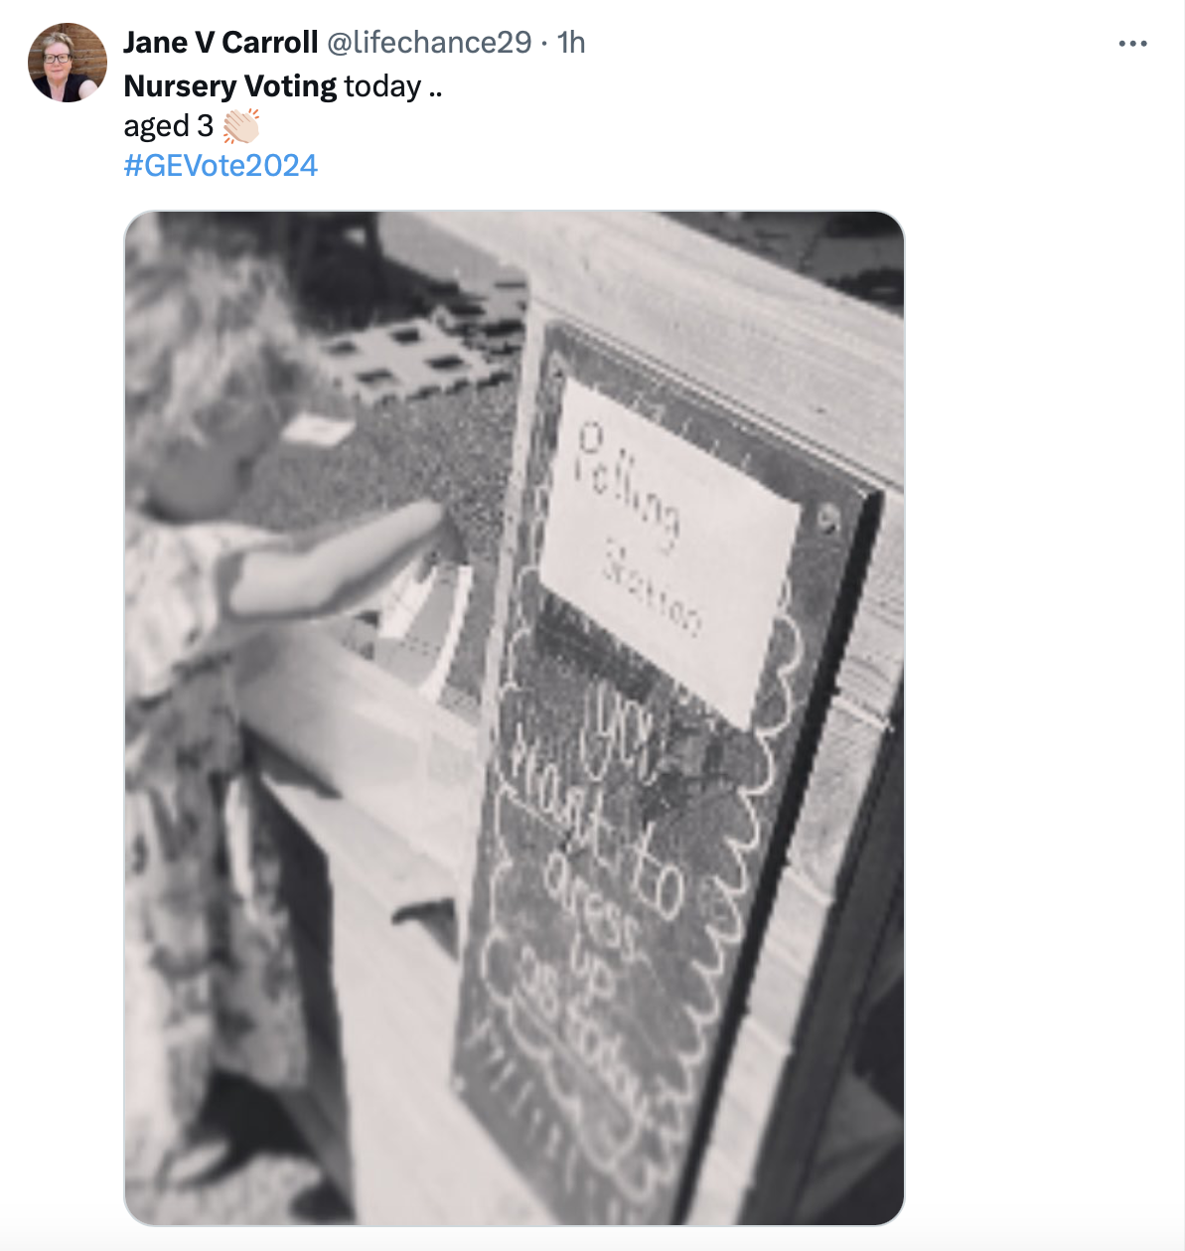
Task: Click the Jane V Carroll display name
Action: [221, 43]
